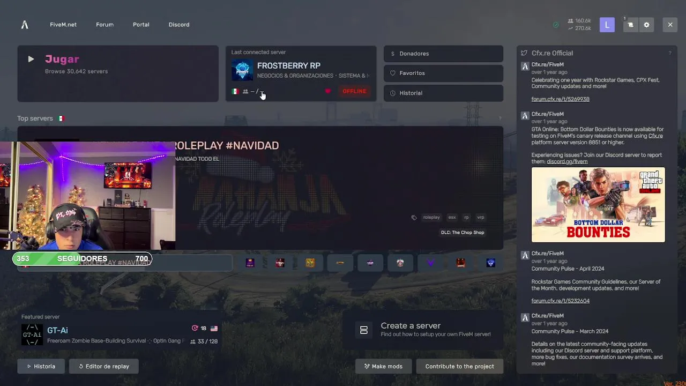Select FROSTBERRY RP last connected server
686x386 pixels.
point(301,73)
